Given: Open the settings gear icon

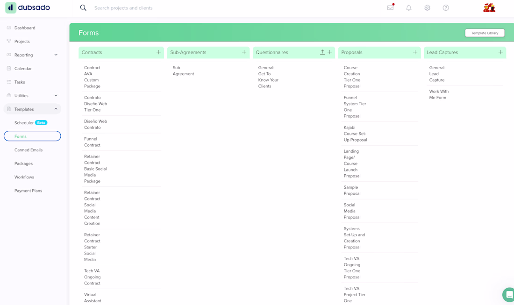Looking at the screenshot, I should [x=427, y=7].
